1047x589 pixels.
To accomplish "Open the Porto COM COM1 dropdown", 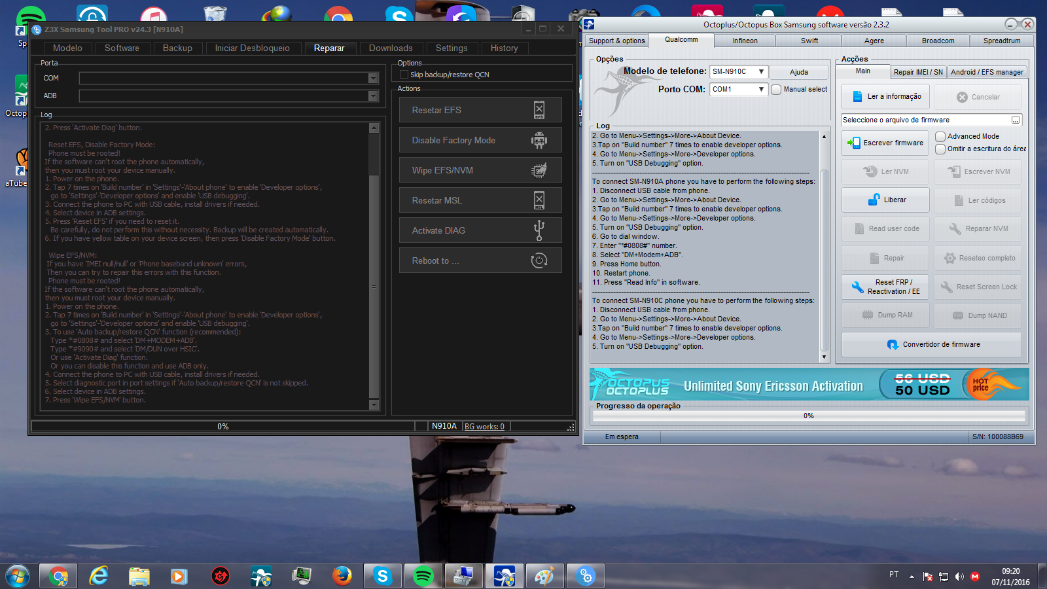I will tap(739, 89).
